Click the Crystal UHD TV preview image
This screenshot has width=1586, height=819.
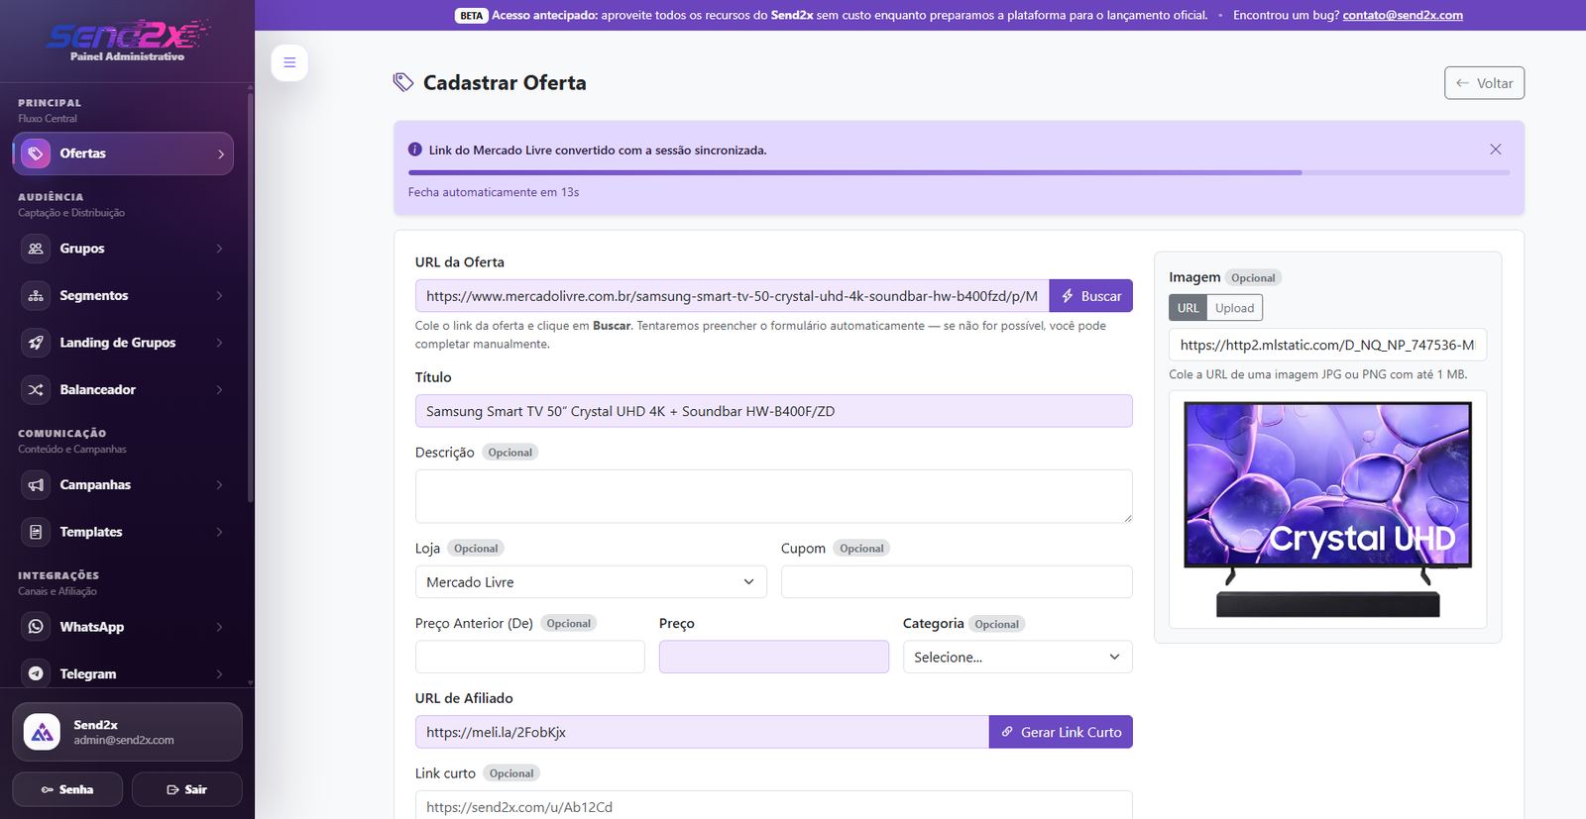pos(1327,509)
